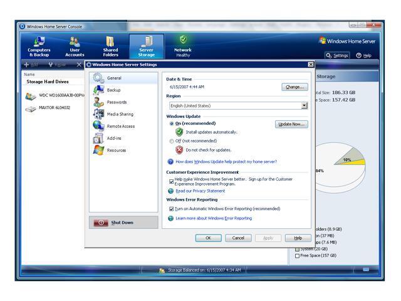Click the Storage Hard Drives group heading
Viewport: 401px width, 301px height.
(x=48, y=82)
